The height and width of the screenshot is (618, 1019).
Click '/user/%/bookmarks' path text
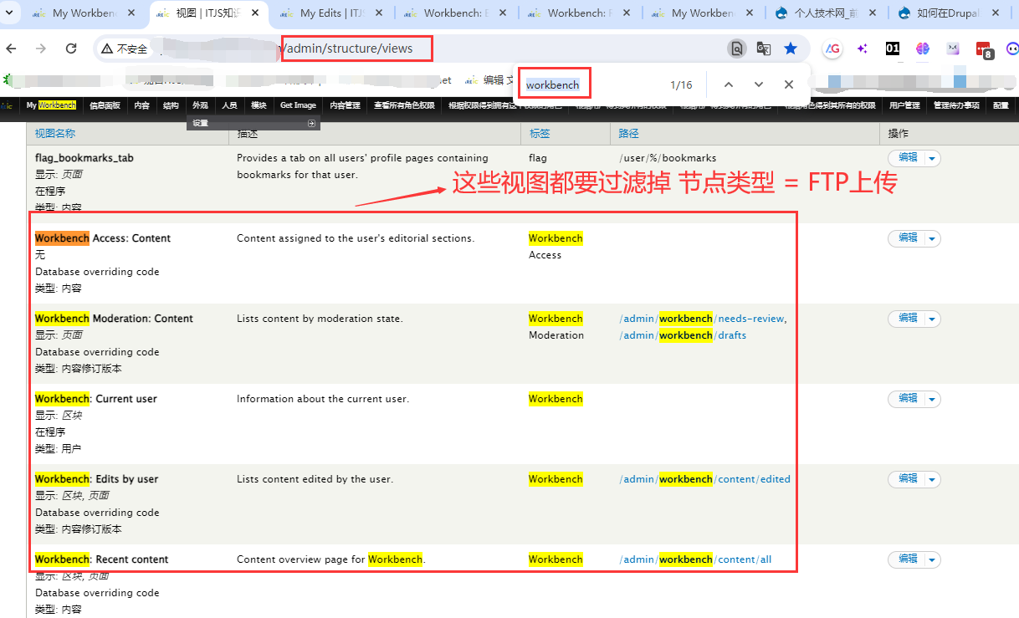668,158
